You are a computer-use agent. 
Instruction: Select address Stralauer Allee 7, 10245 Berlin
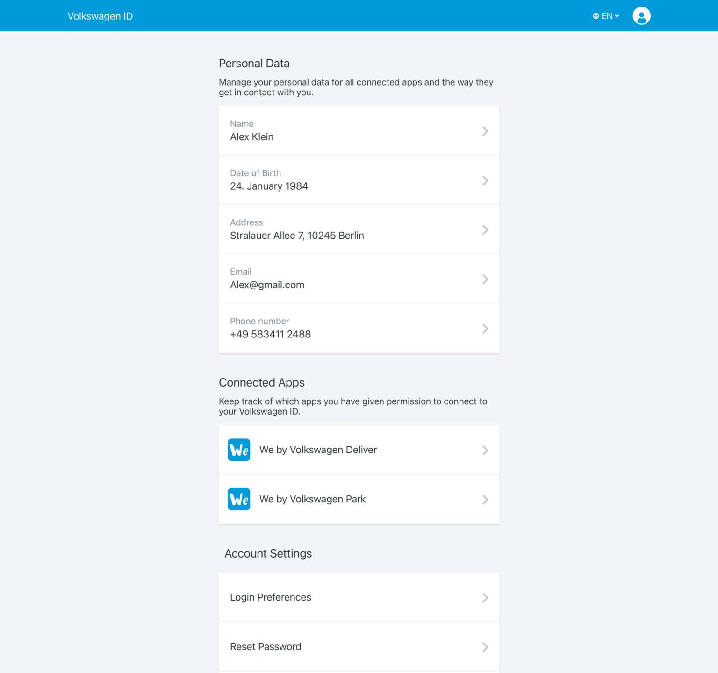click(x=297, y=236)
